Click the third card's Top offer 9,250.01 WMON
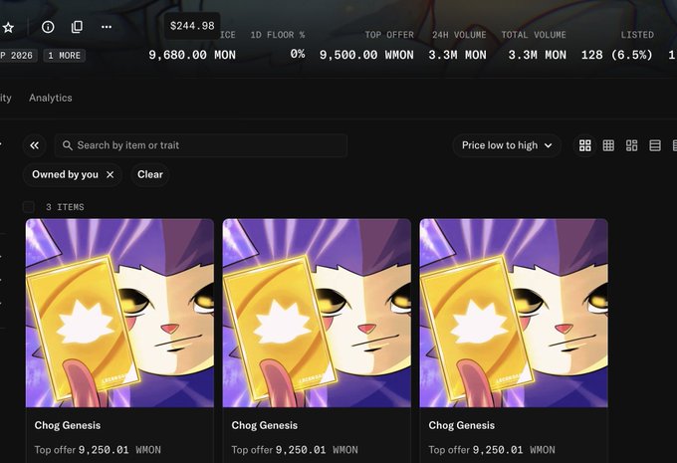Screen dimensions: 677x463 [x=492, y=450]
